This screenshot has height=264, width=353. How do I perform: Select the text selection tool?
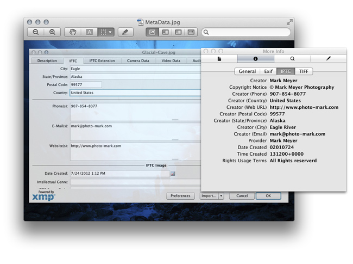[90, 32]
